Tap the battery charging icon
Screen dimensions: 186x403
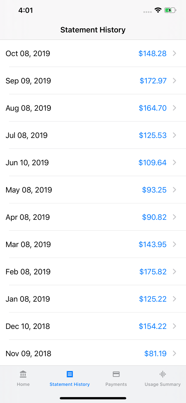point(170,10)
